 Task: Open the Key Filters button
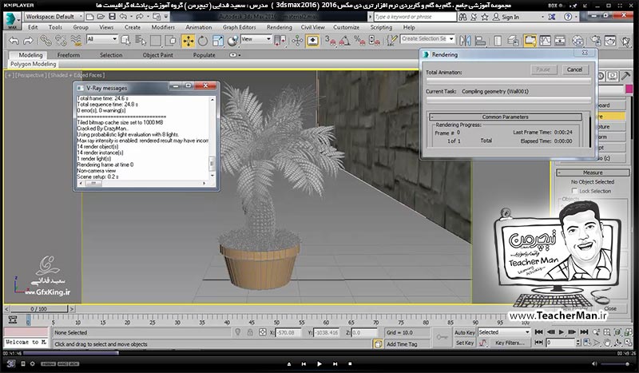tap(510, 343)
